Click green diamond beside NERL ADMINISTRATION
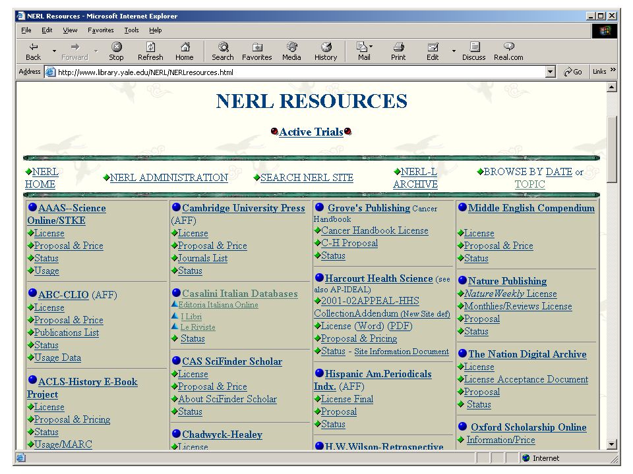 (x=106, y=177)
